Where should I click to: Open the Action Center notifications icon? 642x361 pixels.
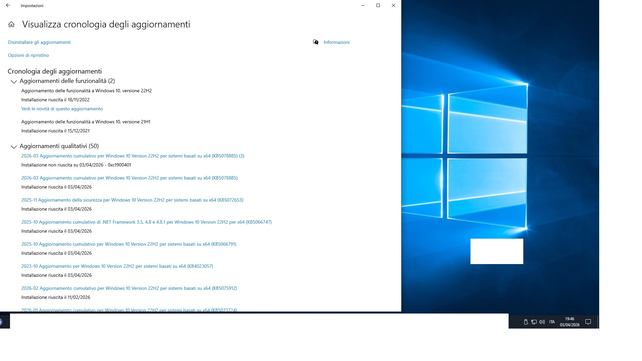(588, 322)
